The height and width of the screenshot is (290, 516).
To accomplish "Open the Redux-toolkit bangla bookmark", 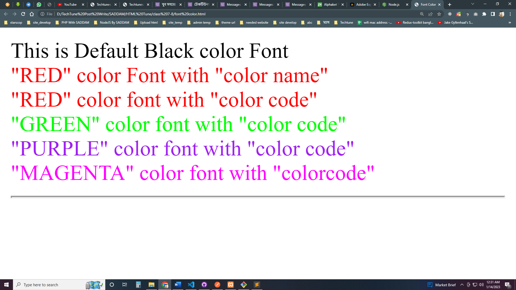I will (x=415, y=23).
